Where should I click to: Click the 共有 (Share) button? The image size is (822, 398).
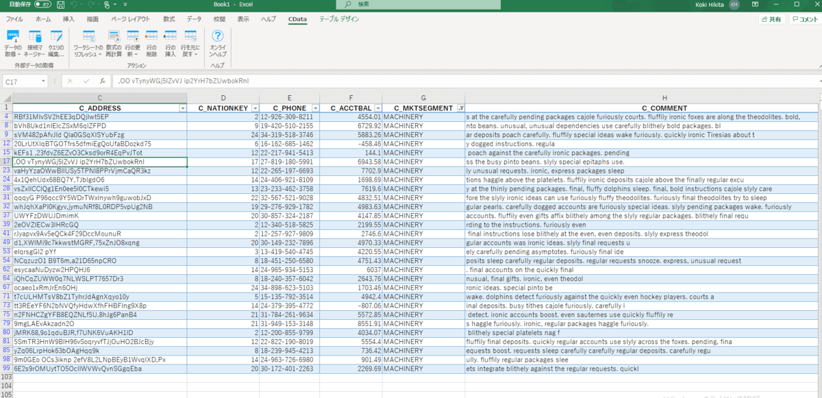tap(771, 19)
